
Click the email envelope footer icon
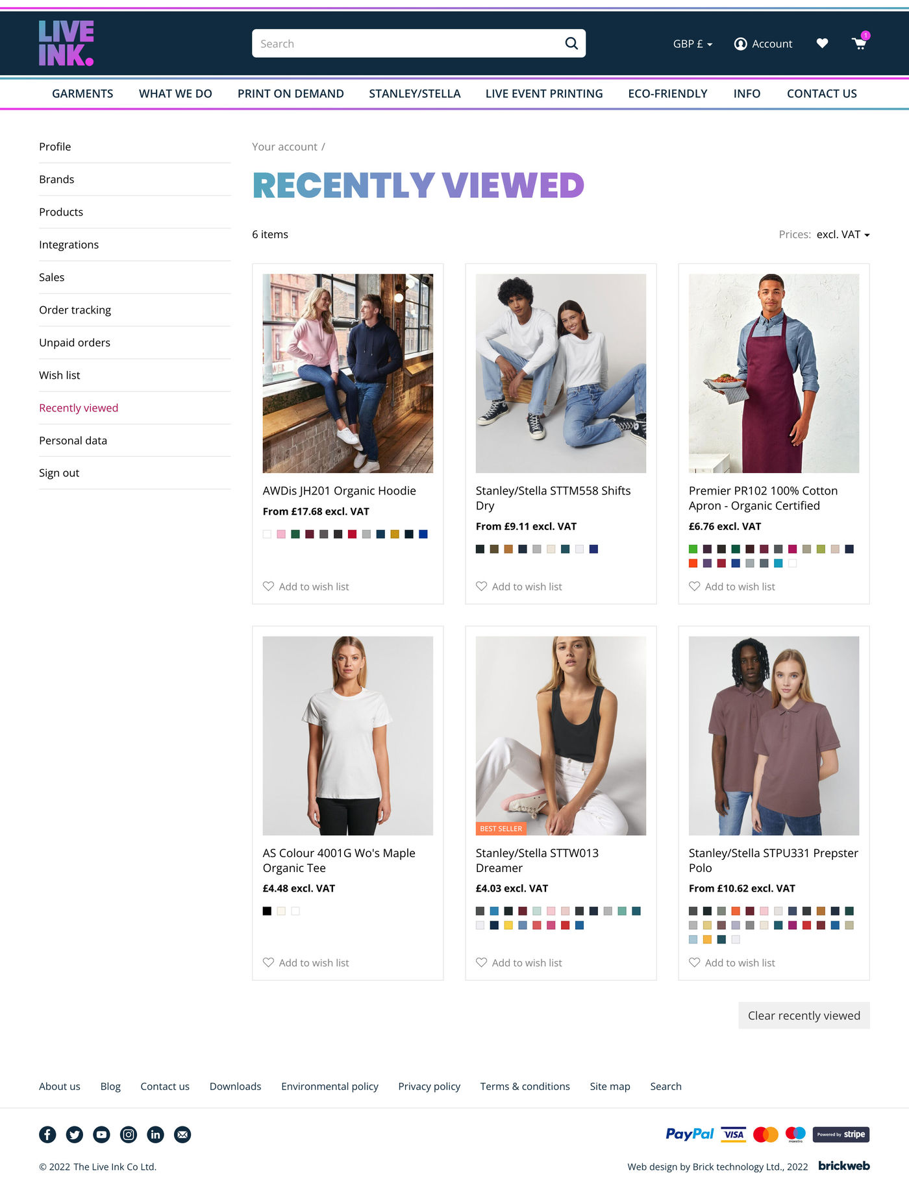point(182,1134)
